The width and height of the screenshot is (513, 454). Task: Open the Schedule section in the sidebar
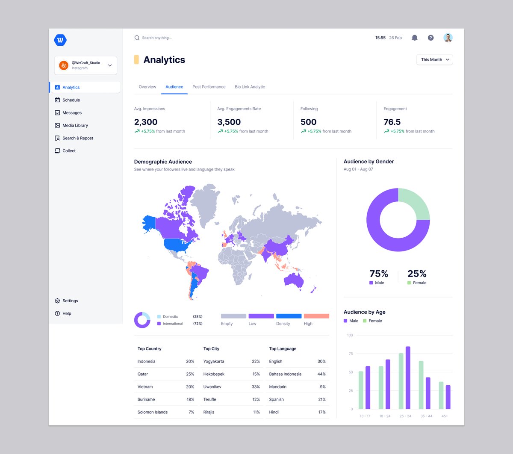71,100
